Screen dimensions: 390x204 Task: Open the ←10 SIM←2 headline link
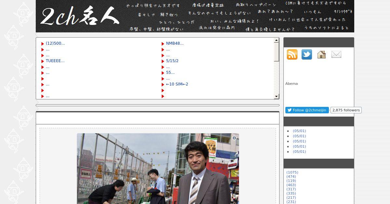[x=177, y=84]
